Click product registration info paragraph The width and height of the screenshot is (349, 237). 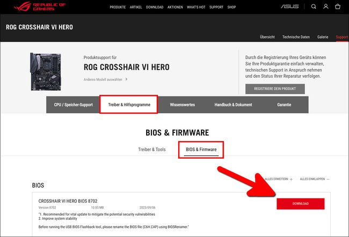coord(286,66)
